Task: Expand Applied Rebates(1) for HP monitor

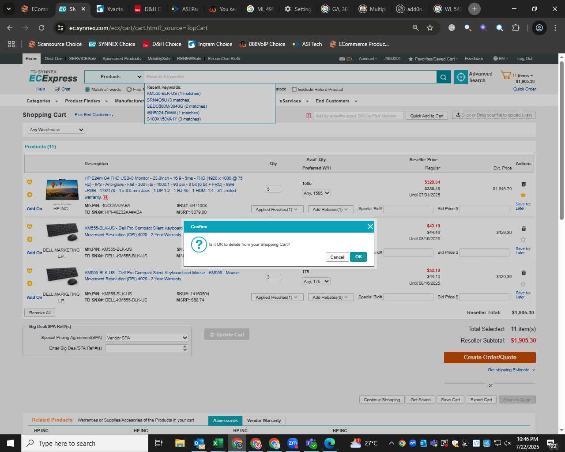Action: pos(277,210)
